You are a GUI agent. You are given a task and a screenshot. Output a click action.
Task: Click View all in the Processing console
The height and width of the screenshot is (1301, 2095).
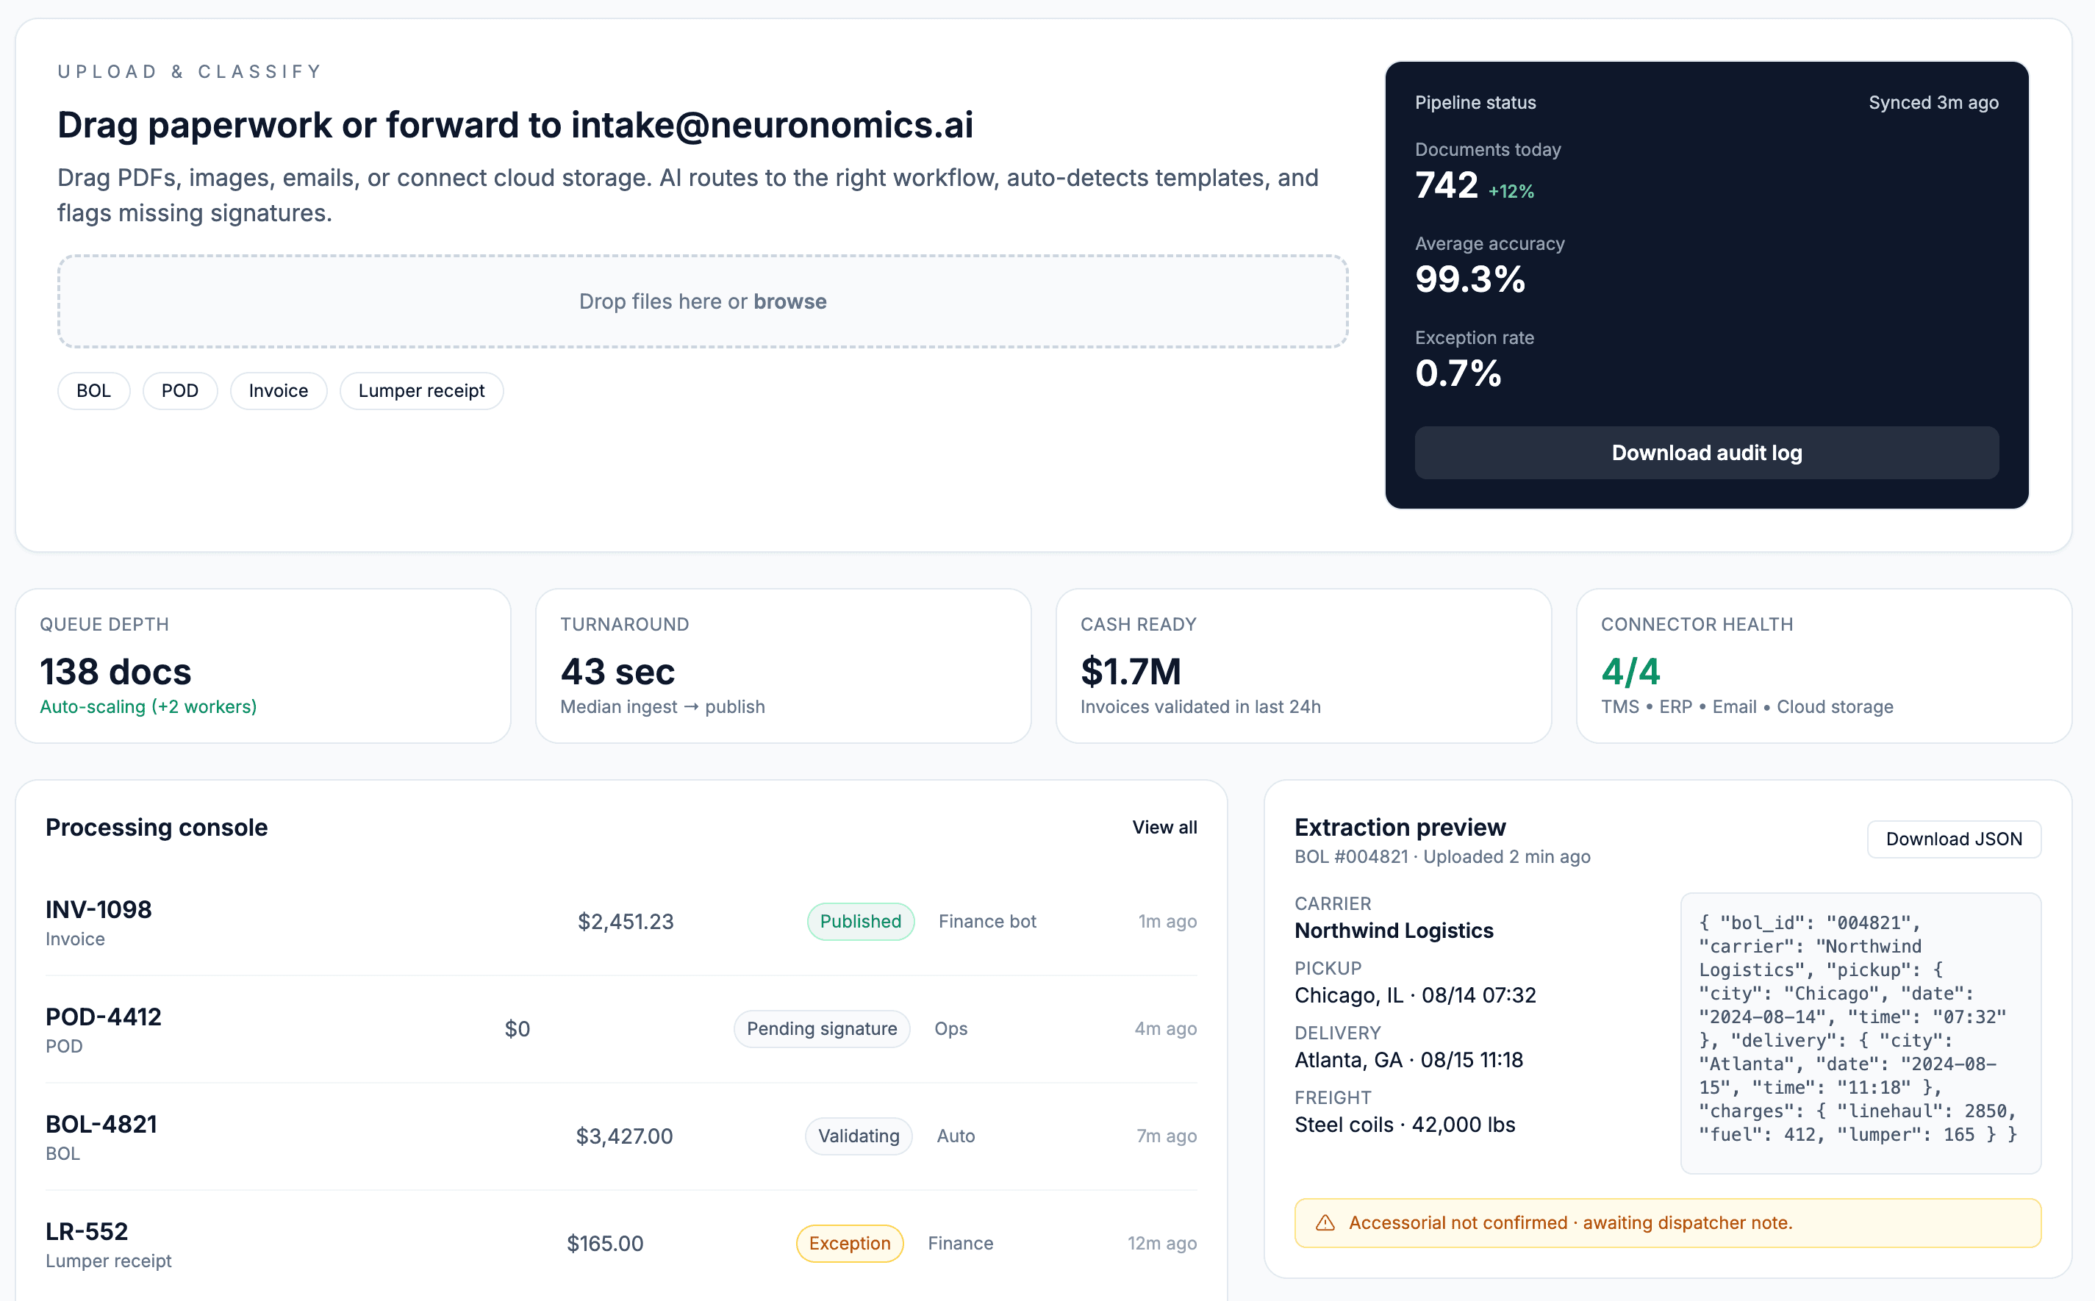tap(1164, 827)
